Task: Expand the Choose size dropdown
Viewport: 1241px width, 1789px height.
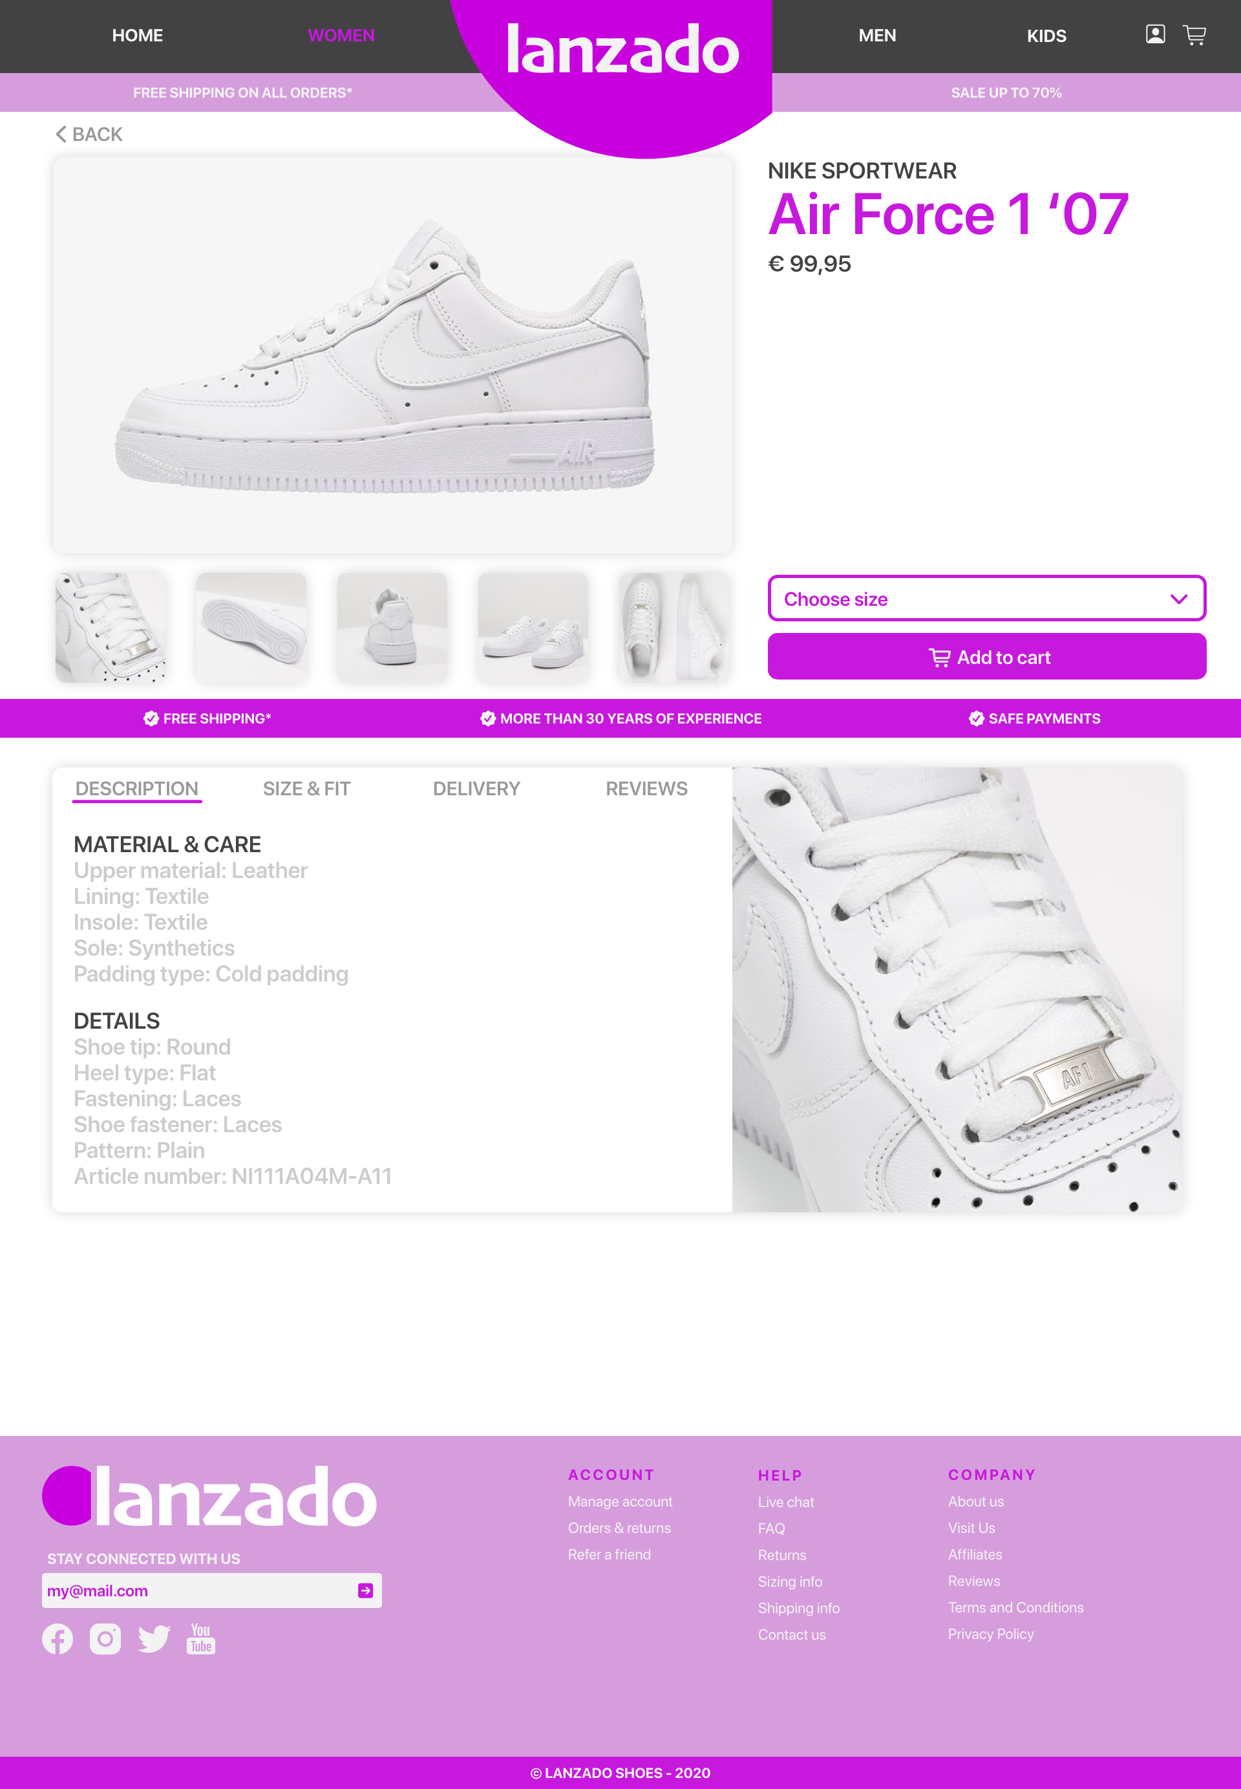Action: click(987, 598)
